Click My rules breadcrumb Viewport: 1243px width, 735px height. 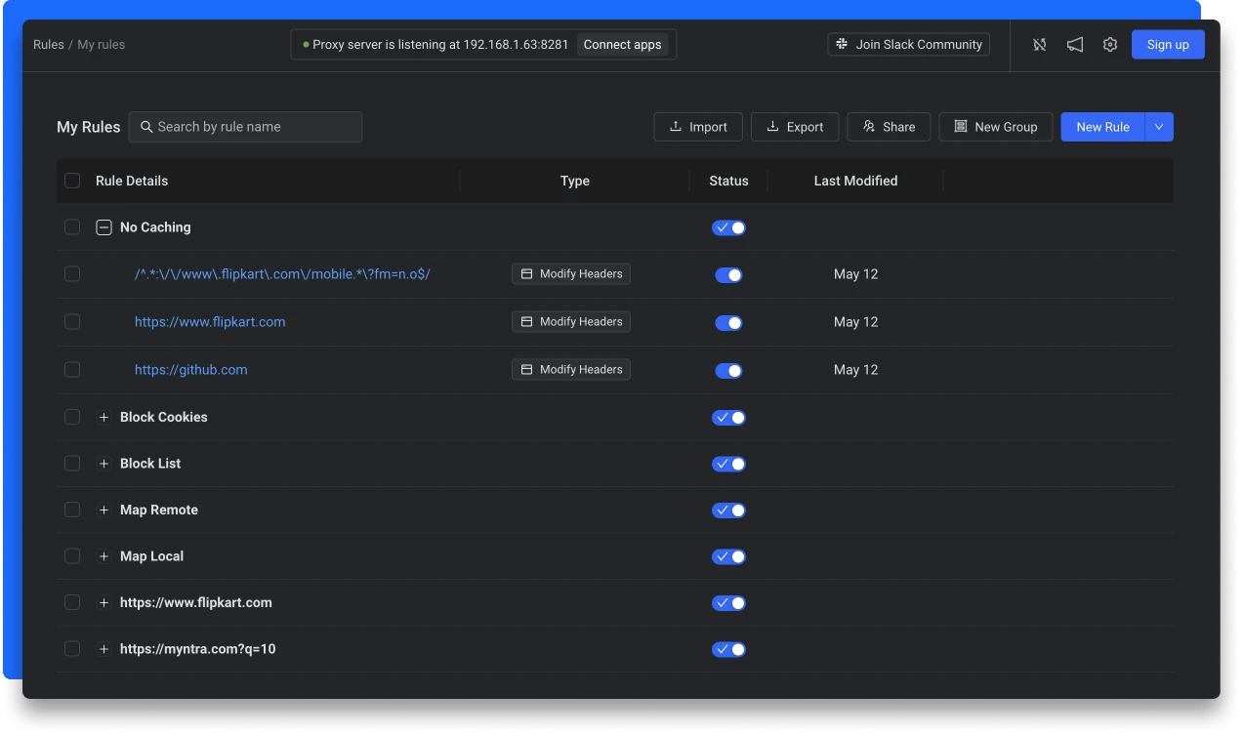(x=102, y=45)
